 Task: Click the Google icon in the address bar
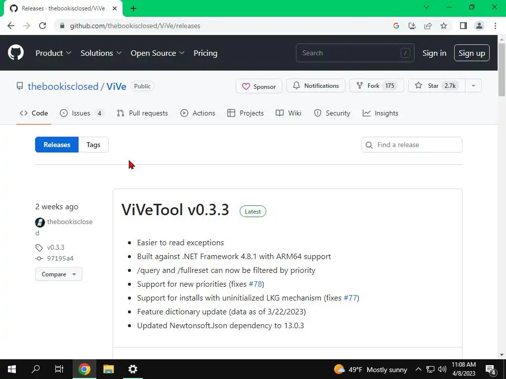click(396, 26)
